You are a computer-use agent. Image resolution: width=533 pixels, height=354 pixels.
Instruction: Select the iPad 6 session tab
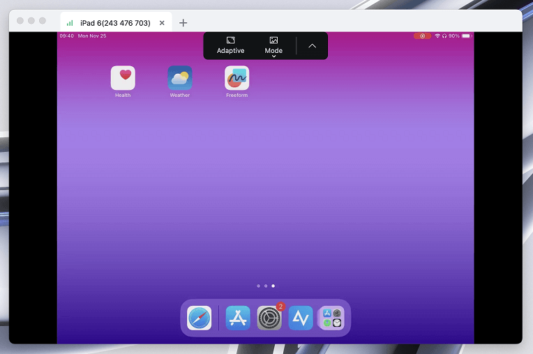coord(114,23)
